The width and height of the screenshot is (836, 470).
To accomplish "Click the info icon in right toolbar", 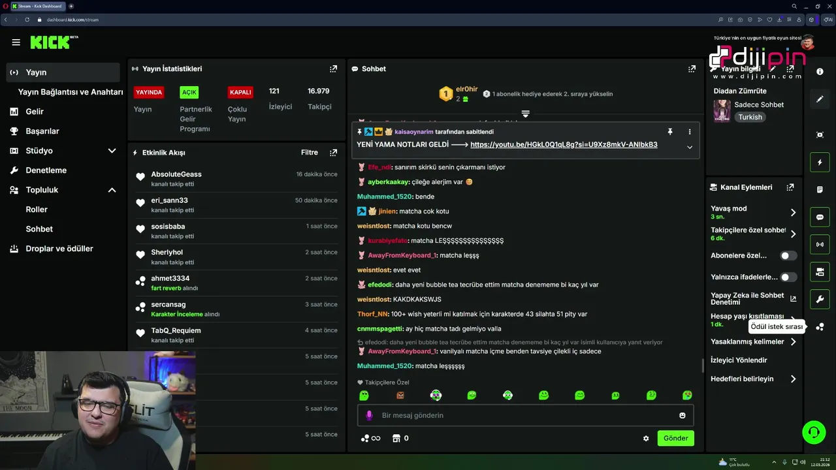I will (820, 72).
